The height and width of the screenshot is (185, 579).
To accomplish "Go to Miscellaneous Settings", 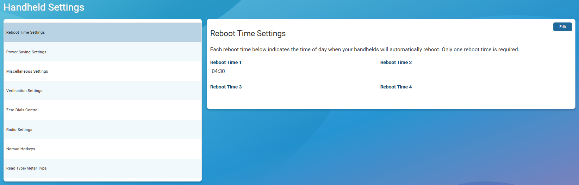I will 27,71.
